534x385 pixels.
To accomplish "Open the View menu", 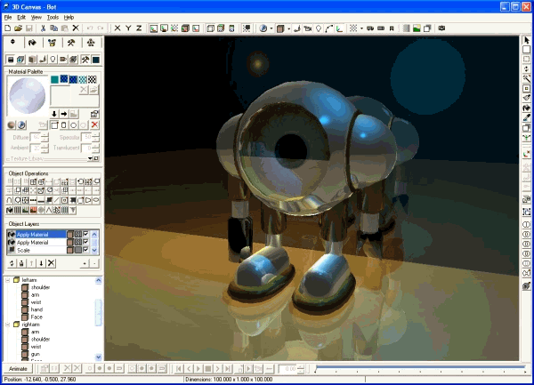I will (x=36, y=17).
